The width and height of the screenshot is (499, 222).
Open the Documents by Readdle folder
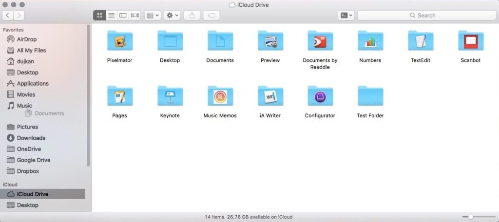[320, 41]
